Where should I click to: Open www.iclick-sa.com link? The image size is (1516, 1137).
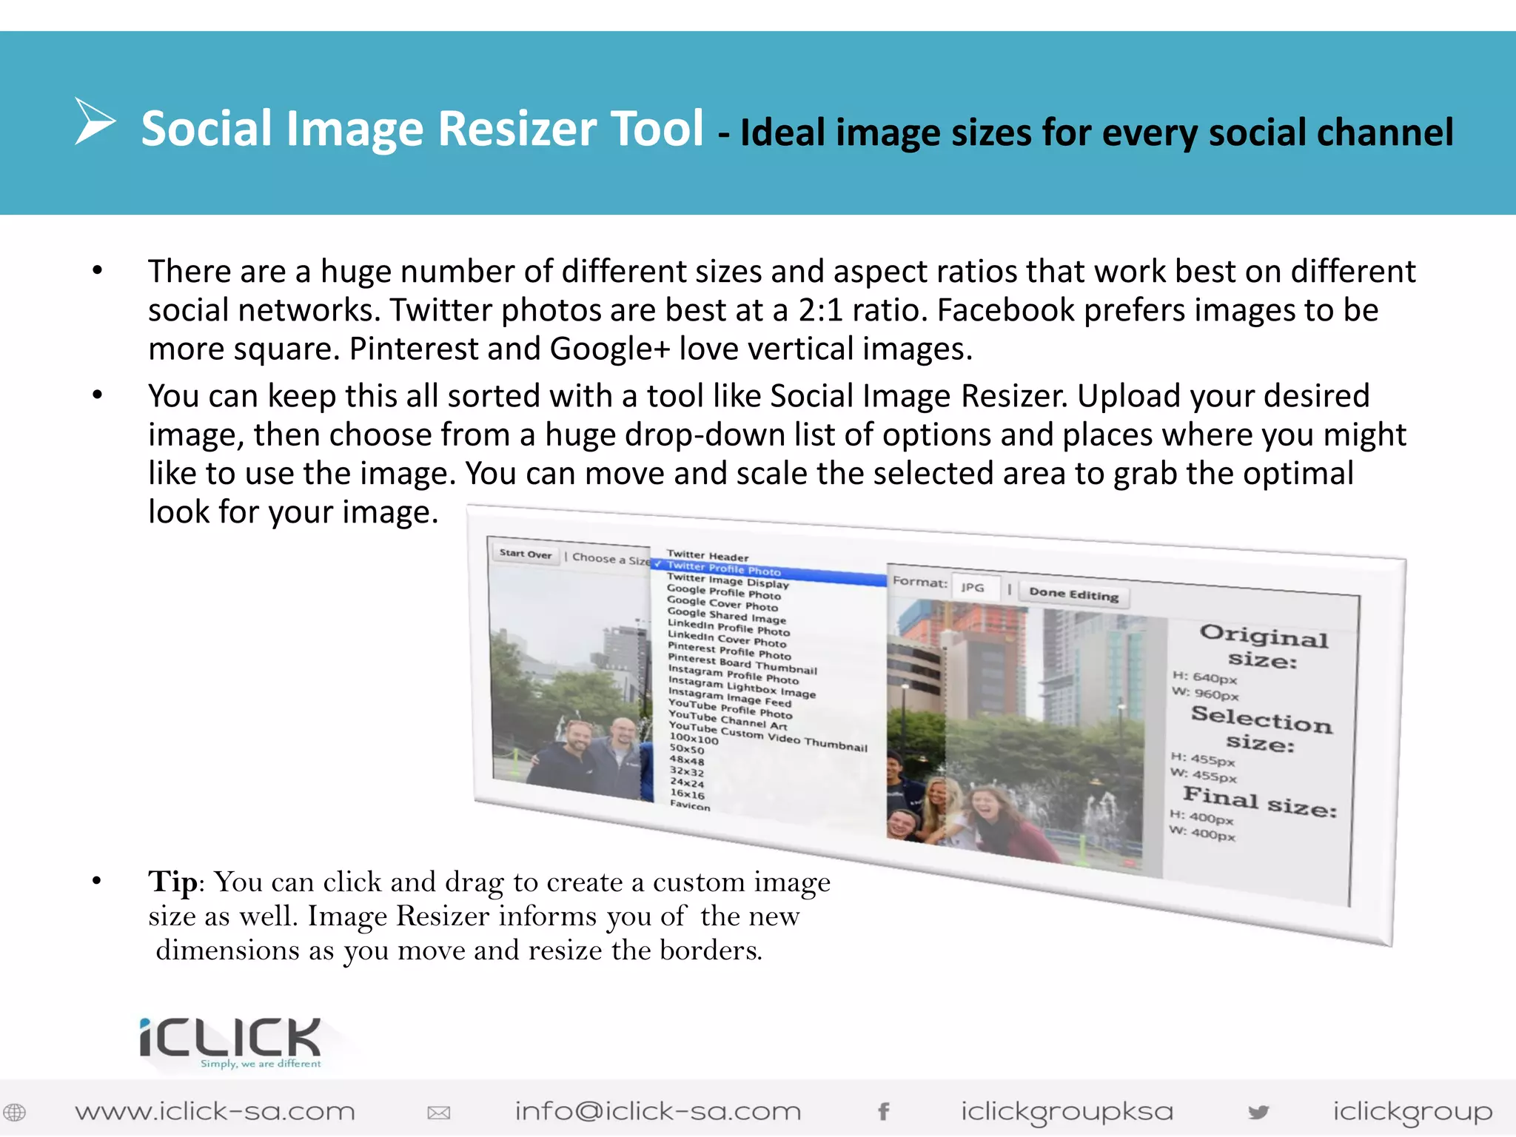tap(215, 1112)
